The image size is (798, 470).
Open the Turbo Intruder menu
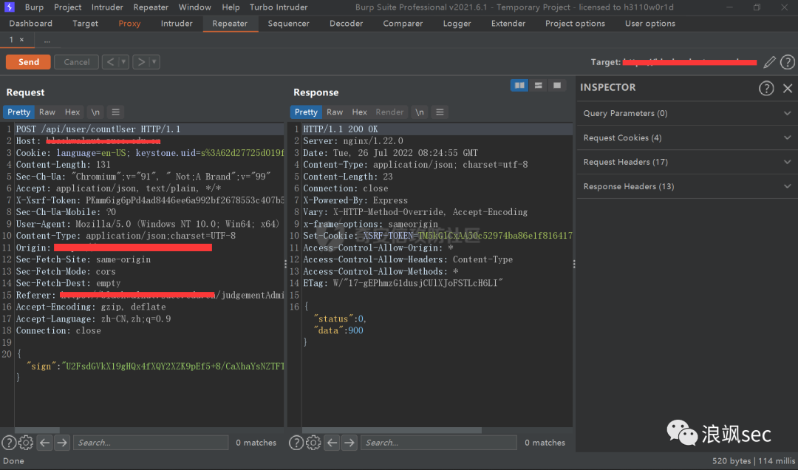click(x=279, y=7)
